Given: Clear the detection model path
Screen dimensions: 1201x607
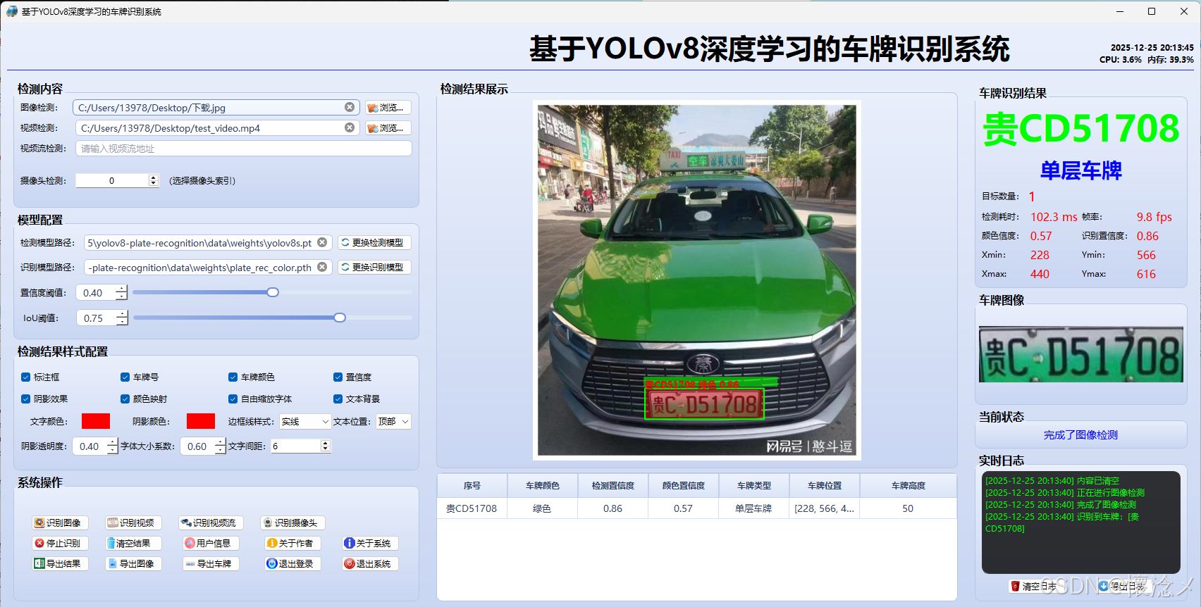Looking at the screenshot, I should point(322,242).
